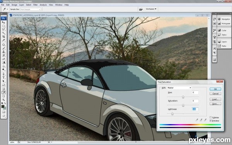This screenshot has height=145, width=232.
Task: Select the Pen tool
Action: point(3,74)
